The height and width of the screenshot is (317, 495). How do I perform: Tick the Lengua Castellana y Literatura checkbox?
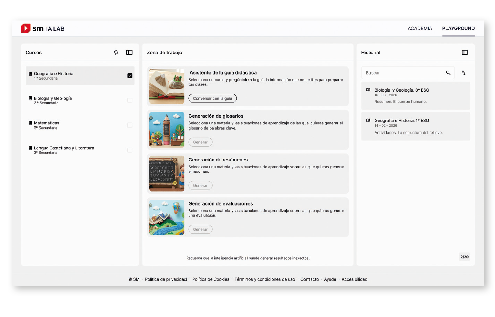tap(130, 150)
